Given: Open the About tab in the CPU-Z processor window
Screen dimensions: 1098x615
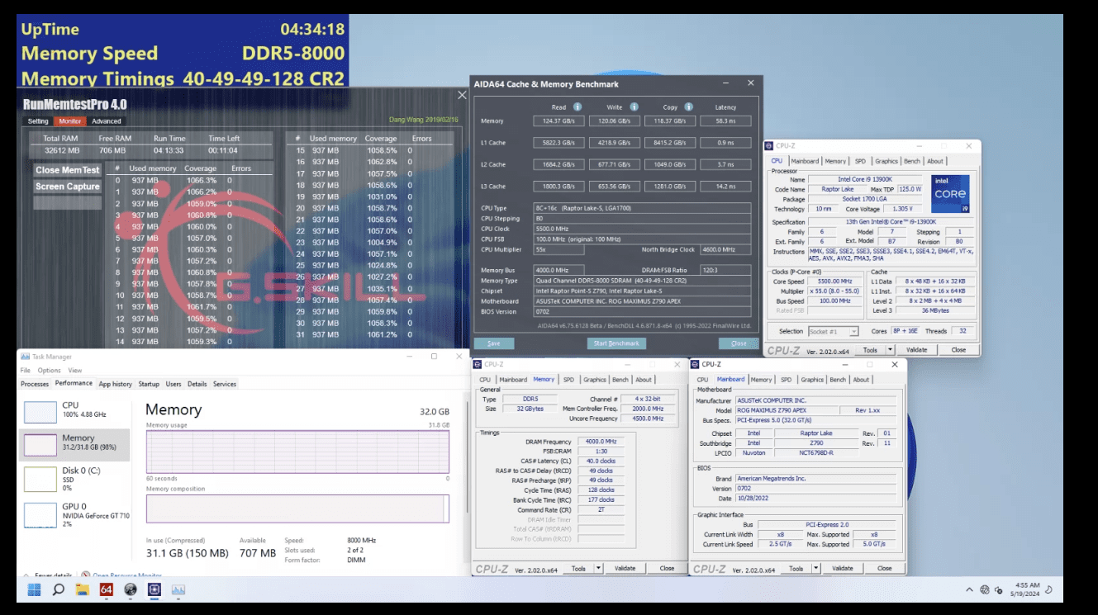Looking at the screenshot, I should tap(935, 161).
